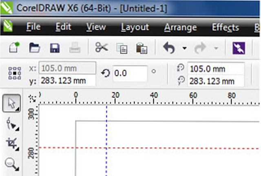Click the Print icon
Viewport: 261px width, 176px height.
click(75, 48)
